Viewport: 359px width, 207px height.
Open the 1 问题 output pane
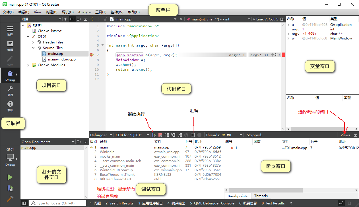point(96,203)
